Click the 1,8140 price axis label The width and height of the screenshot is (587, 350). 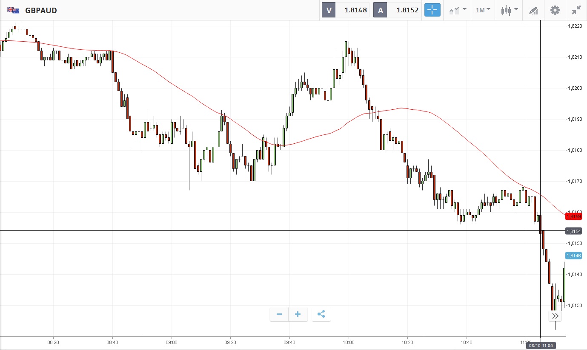(574, 274)
